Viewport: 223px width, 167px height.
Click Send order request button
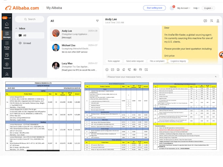(135, 61)
